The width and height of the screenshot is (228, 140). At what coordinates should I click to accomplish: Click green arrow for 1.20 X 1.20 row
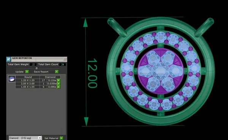tap(59, 80)
